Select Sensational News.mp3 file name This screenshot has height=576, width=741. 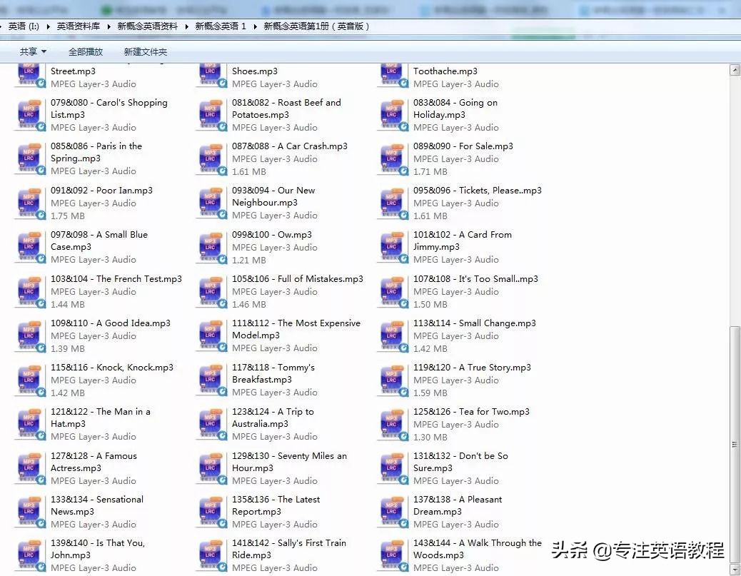(x=97, y=505)
